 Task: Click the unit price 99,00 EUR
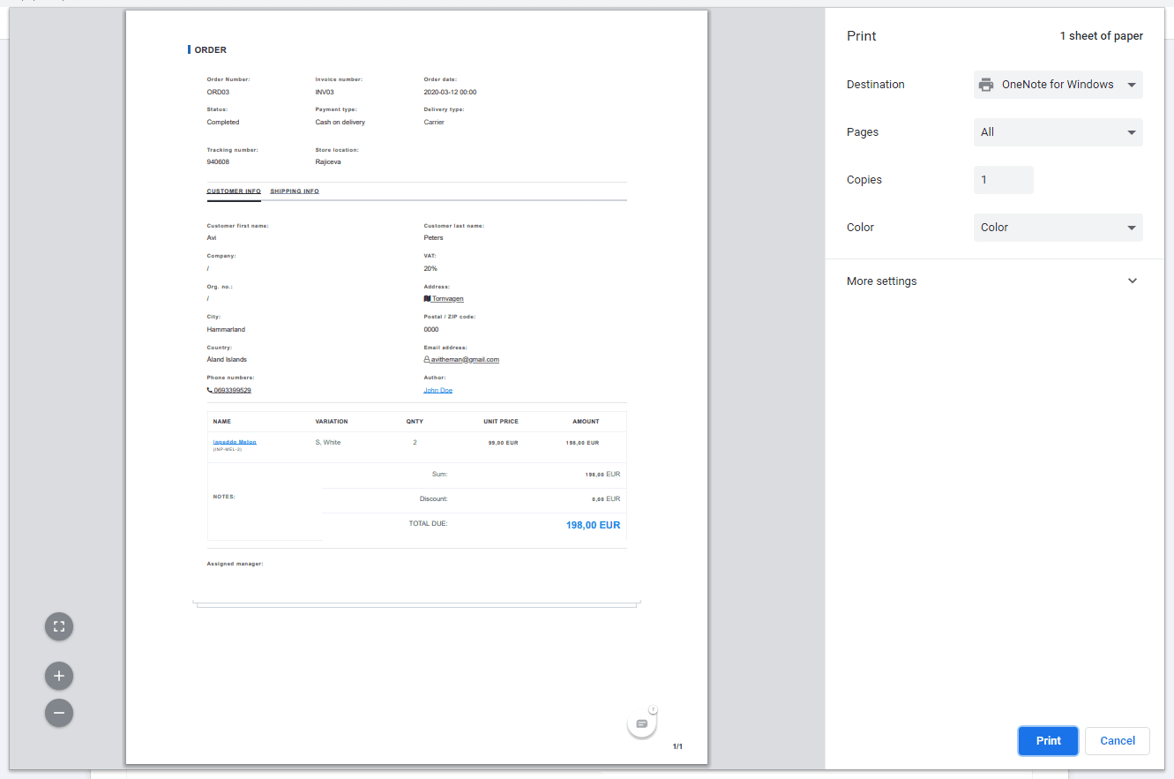coord(503,443)
